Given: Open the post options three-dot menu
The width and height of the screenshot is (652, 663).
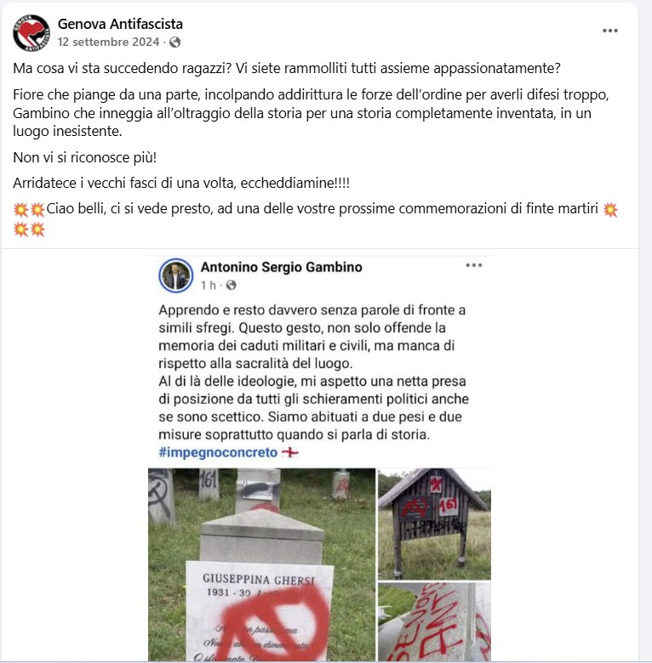Looking at the screenshot, I should [x=610, y=31].
